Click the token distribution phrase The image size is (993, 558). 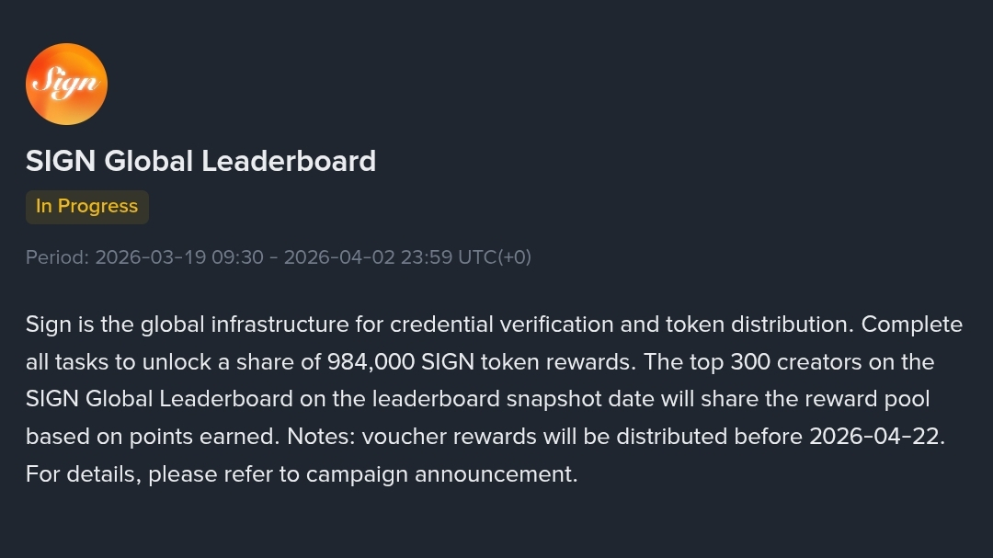pos(757,325)
